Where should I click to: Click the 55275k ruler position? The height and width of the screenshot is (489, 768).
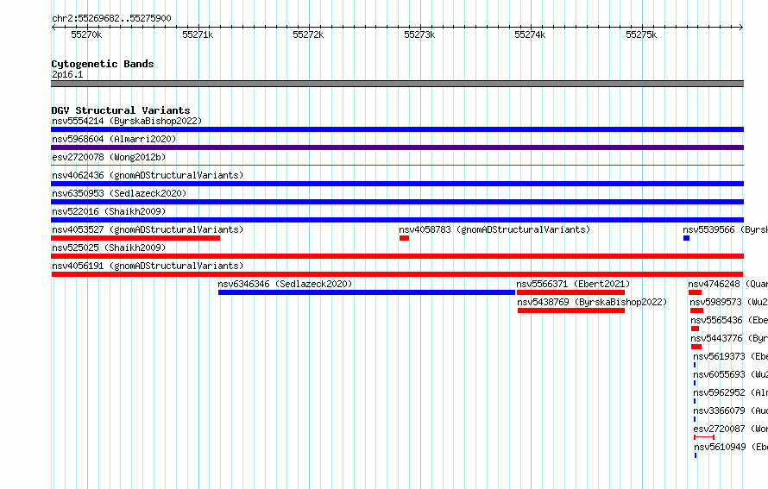(641, 34)
